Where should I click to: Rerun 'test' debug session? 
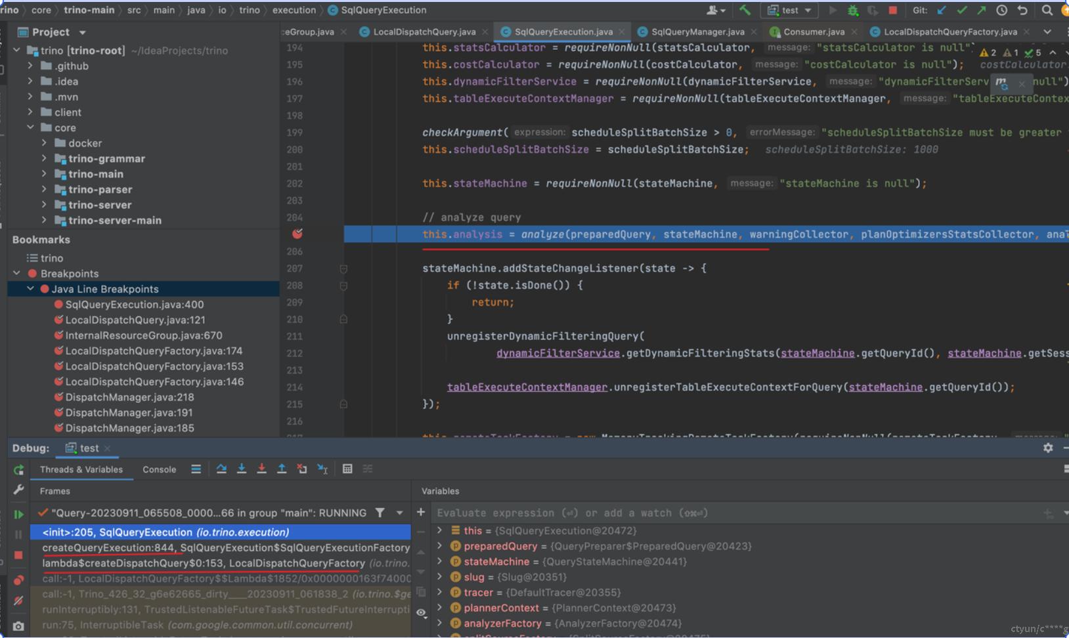click(18, 469)
